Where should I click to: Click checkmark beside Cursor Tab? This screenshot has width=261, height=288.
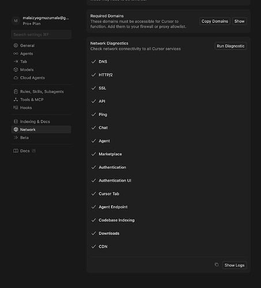coord(93,194)
